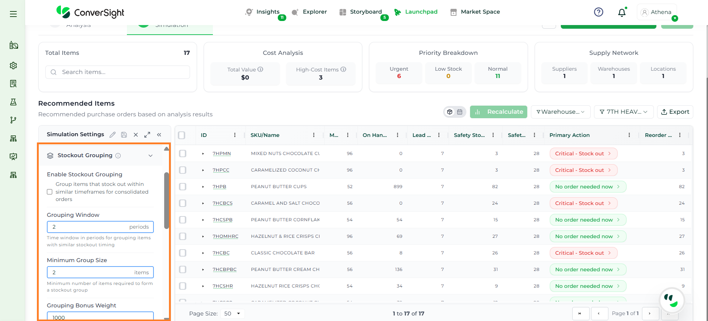Open the Page Size dropdown
This screenshot has height=321, width=708.
(x=232, y=314)
